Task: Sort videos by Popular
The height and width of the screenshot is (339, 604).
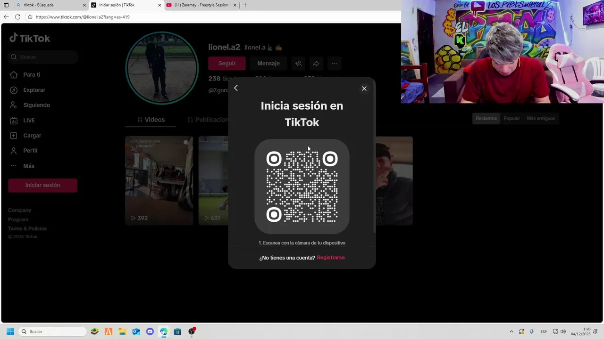Action: click(x=512, y=118)
